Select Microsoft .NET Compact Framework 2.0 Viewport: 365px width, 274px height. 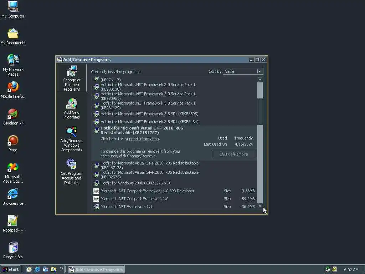coord(174,199)
